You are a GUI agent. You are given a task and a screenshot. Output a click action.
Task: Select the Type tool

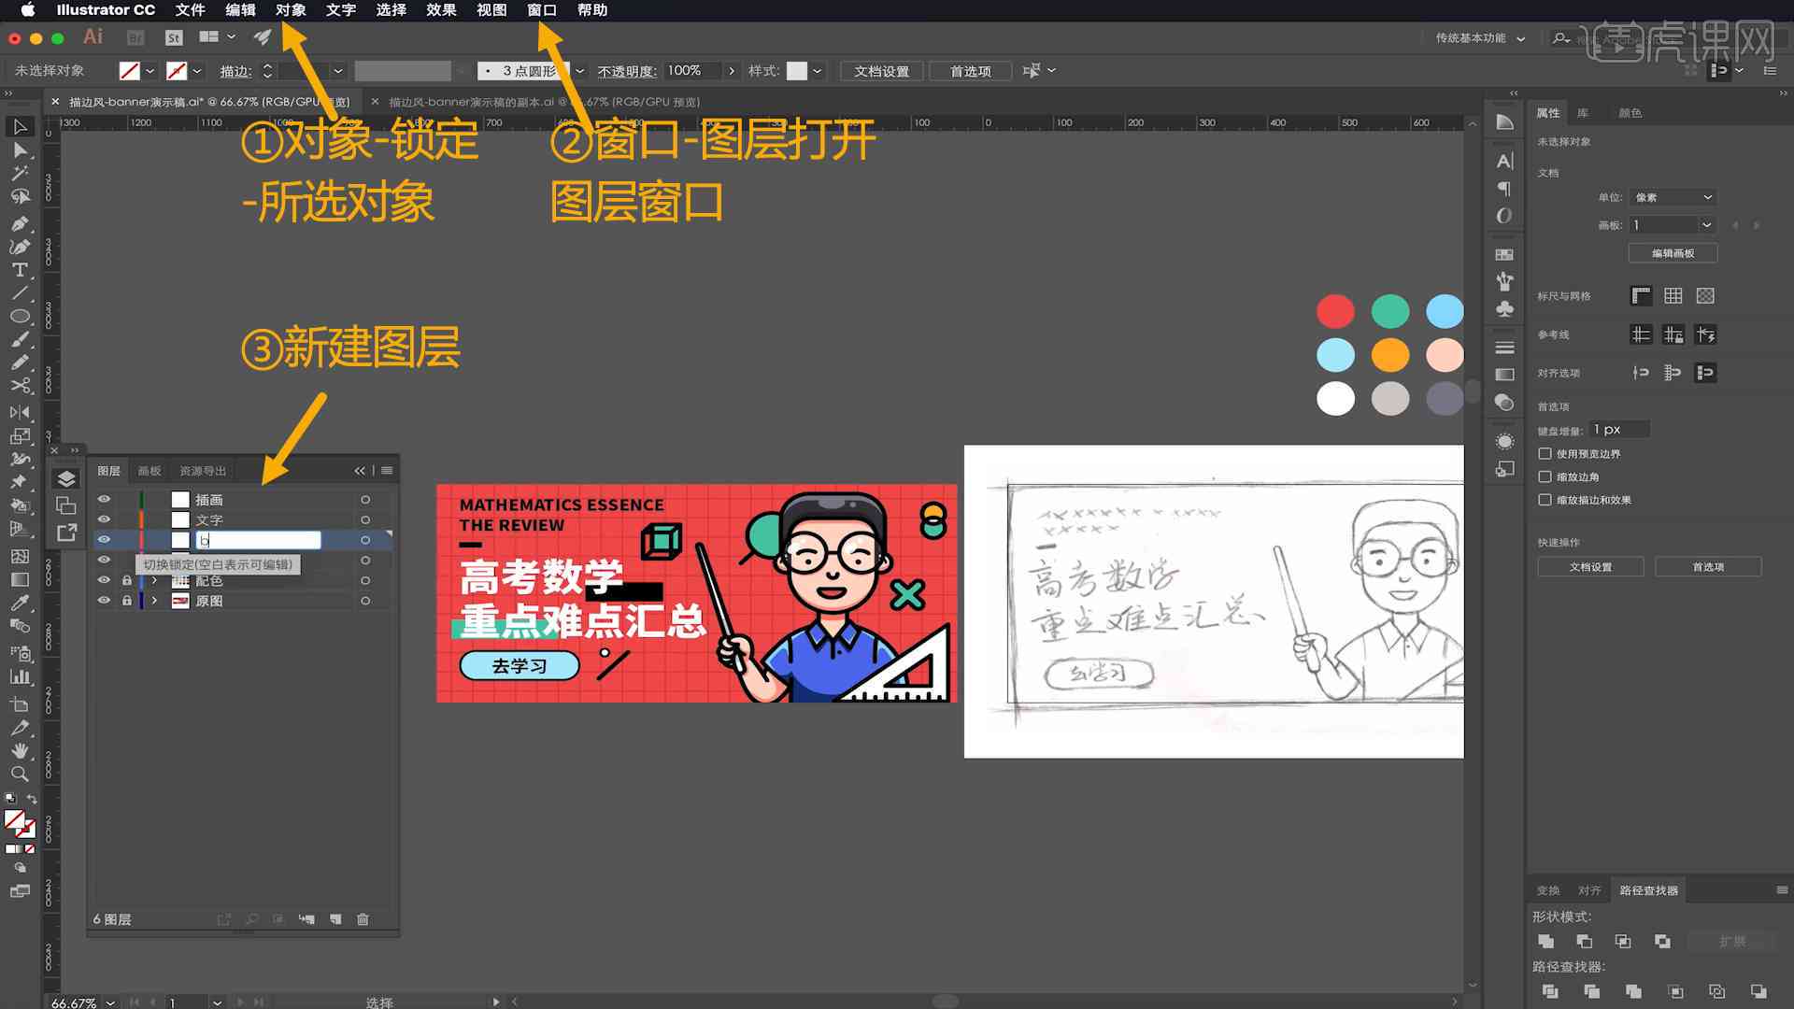click(x=19, y=268)
